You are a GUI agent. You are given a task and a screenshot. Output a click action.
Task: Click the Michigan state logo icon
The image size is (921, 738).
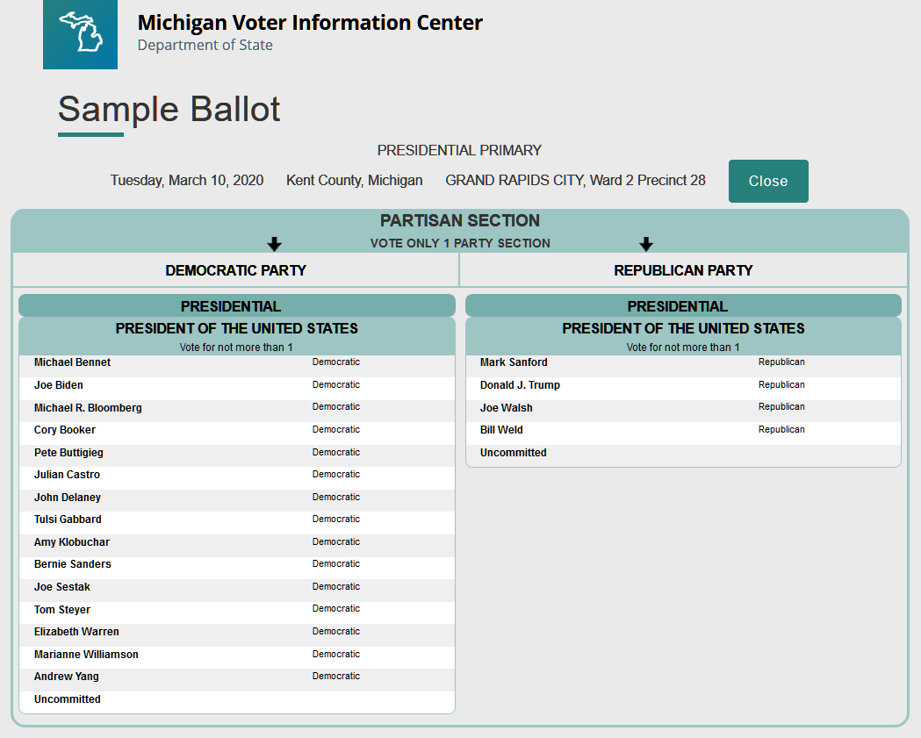click(80, 34)
